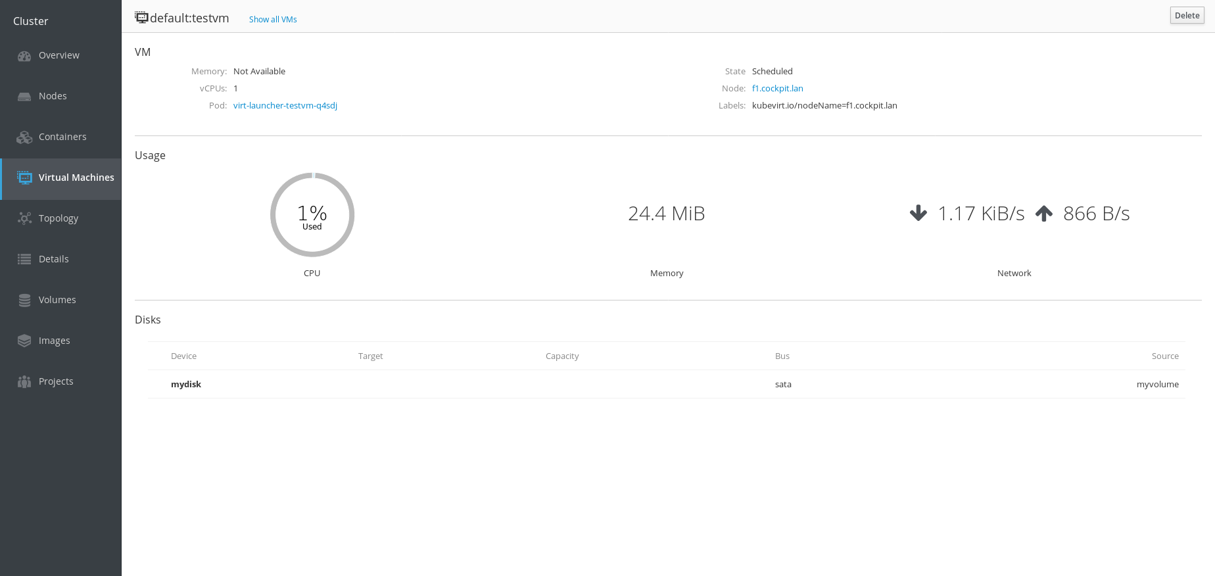This screenshot has height=576, width=1215.
Task: Follow the f1.cockpit.lan node link
Action: point(777,89)
